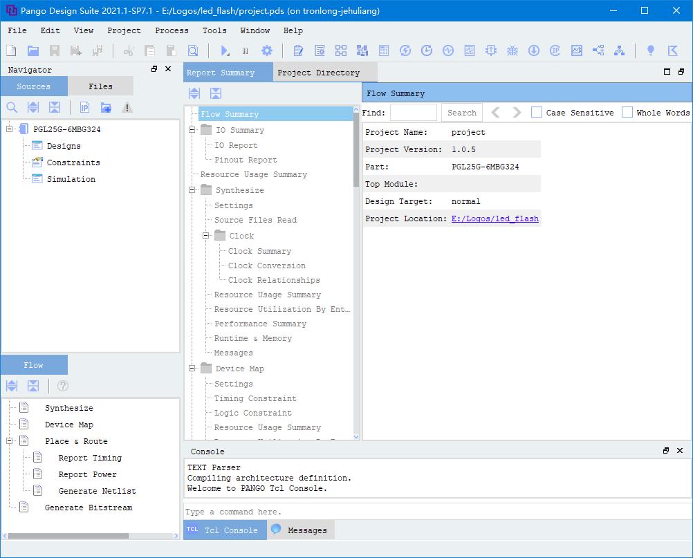Open the Project menu
The height and width of the screenshot is (558, 693).
tap(124, 30)
